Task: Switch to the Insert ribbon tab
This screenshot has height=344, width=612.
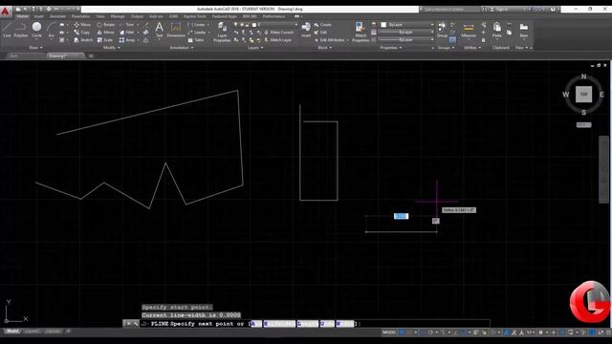Action: pos(38,16)
